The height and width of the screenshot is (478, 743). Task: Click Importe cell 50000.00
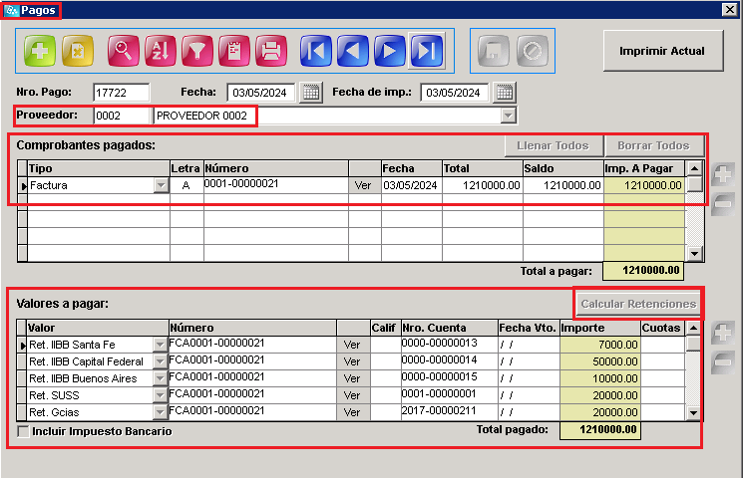point(600,361)
